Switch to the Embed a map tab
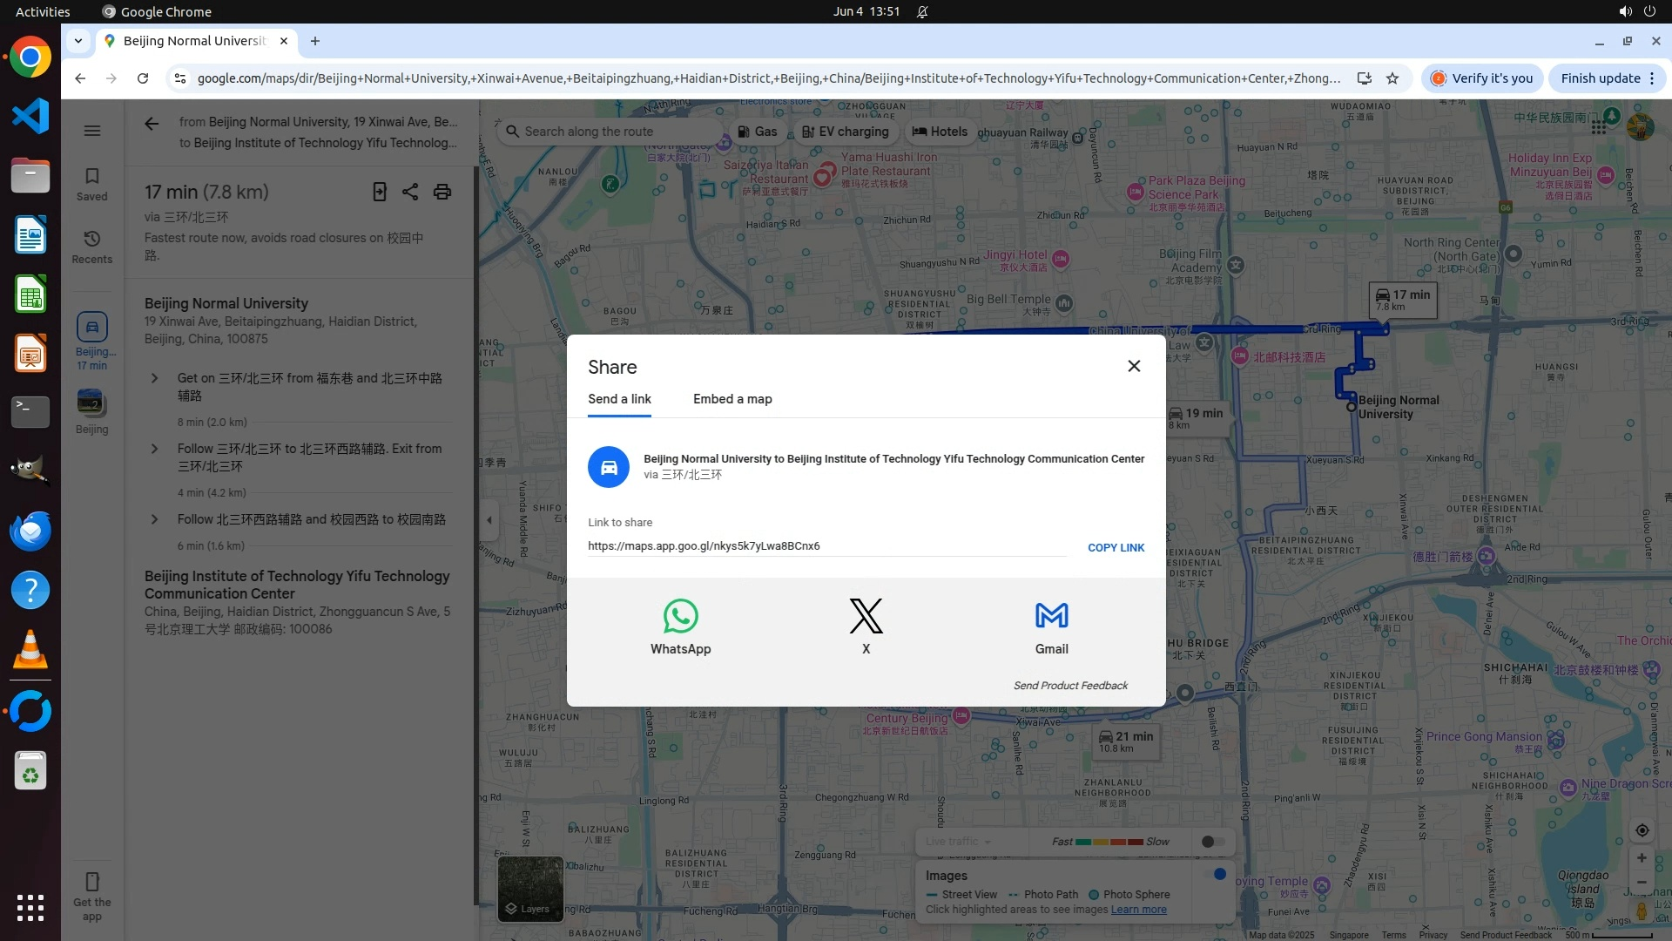The height and width of the screenshot is (941, 1672). pos(732,399)
